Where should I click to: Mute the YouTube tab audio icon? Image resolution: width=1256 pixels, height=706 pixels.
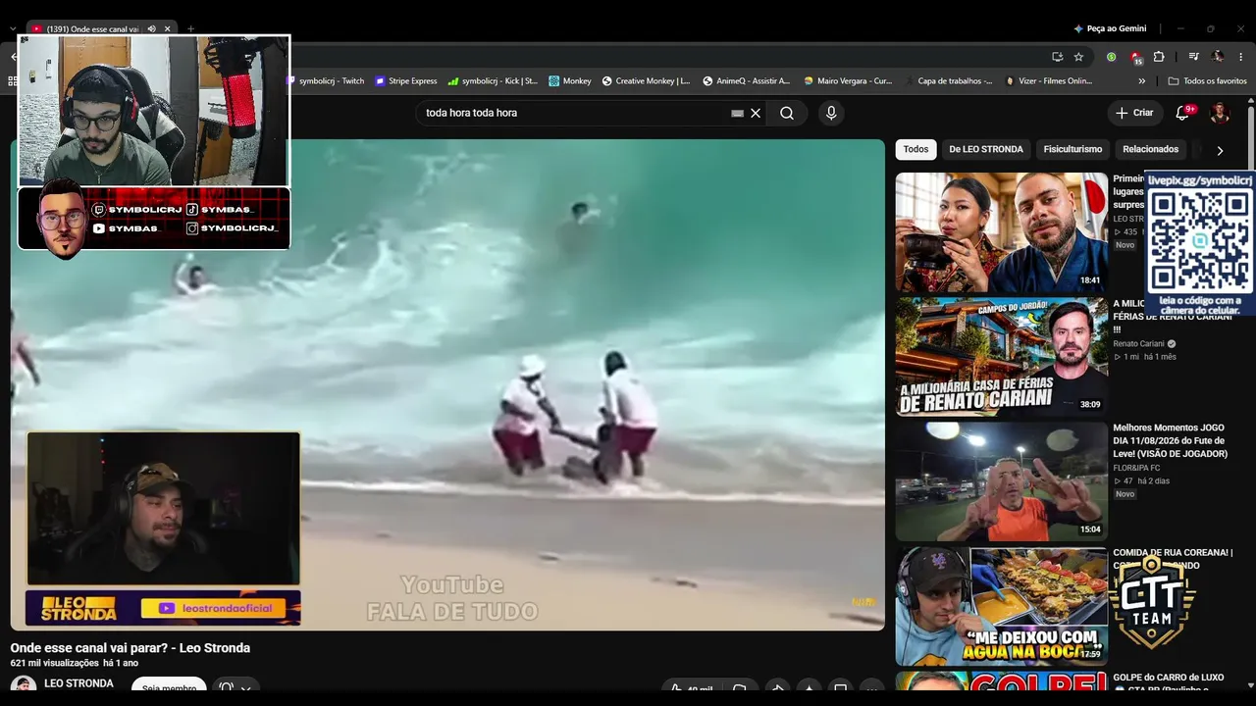(x=151, y=29)
